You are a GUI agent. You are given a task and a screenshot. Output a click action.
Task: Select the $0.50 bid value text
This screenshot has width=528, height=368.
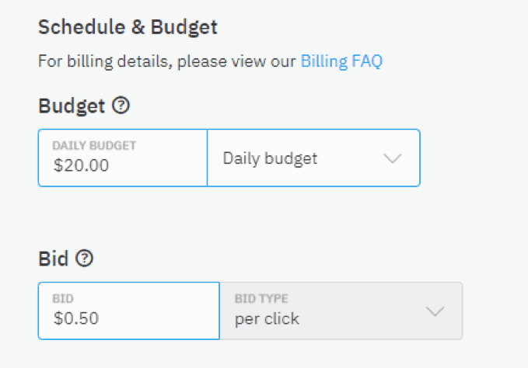[76, 318]
